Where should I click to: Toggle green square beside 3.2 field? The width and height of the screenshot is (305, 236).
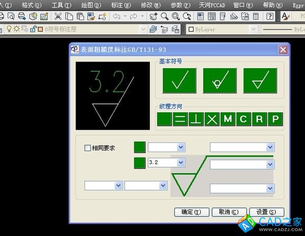139,163
